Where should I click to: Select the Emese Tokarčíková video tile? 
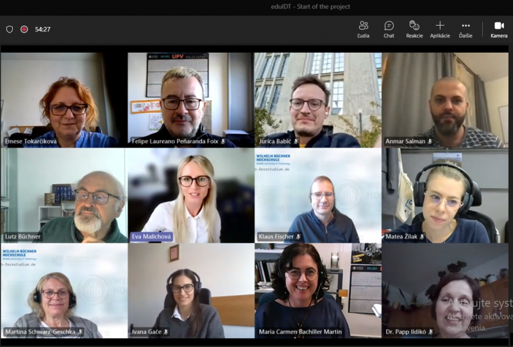pos(63,96)
